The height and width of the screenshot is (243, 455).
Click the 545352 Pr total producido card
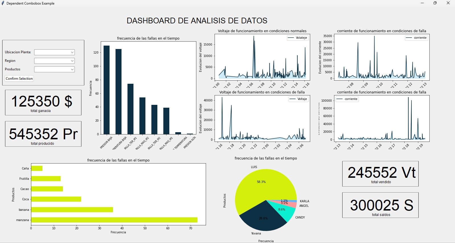pos(43,134)
